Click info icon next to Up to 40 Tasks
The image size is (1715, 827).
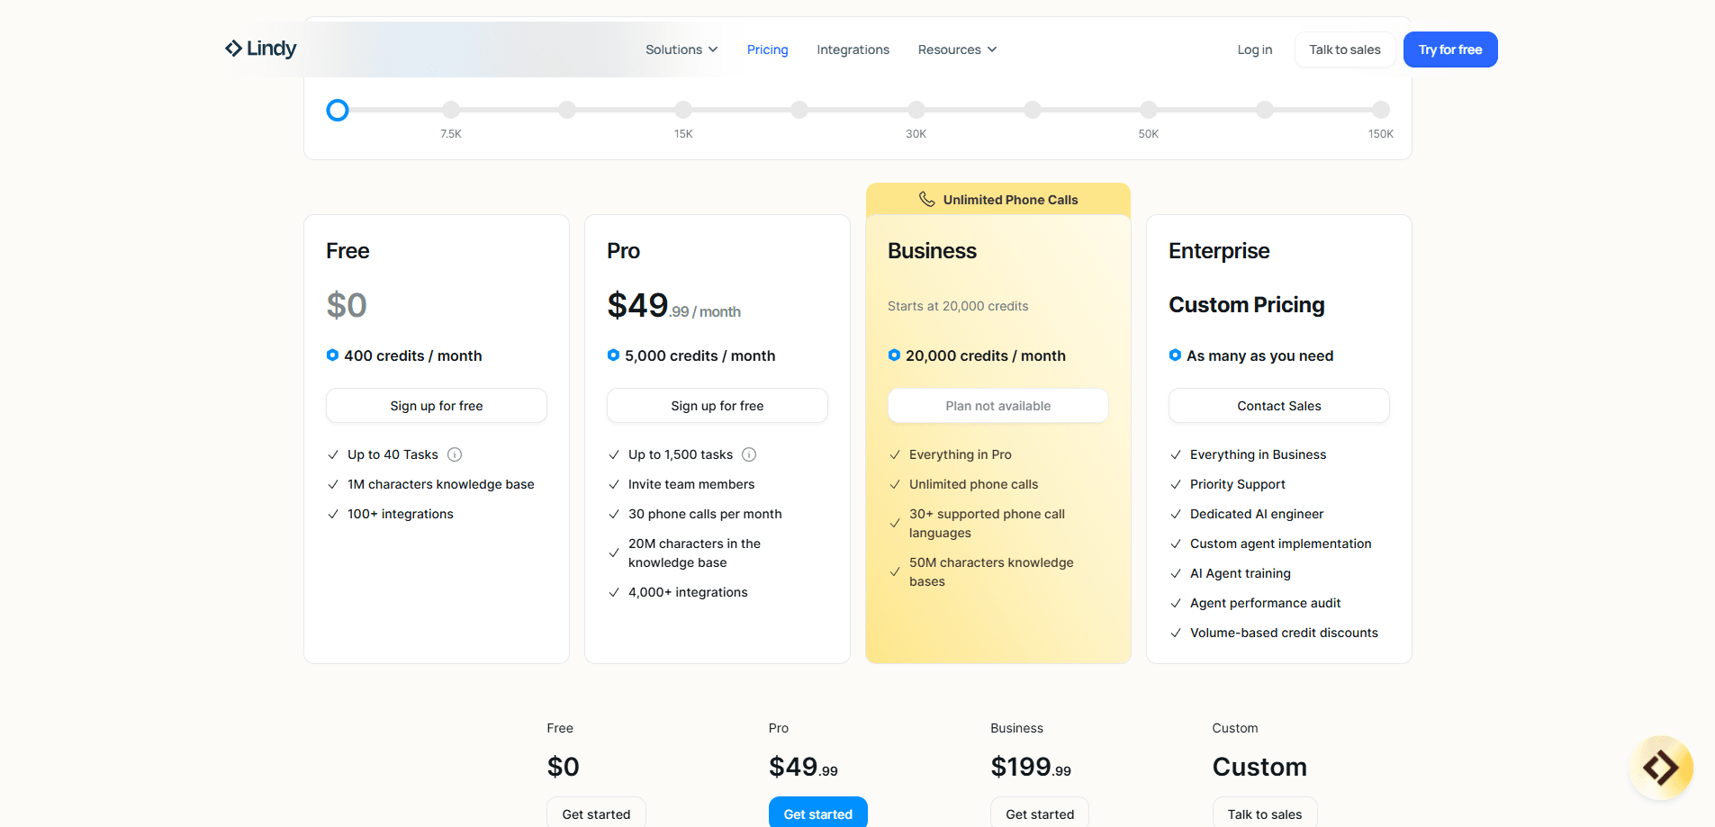point(455,454)
